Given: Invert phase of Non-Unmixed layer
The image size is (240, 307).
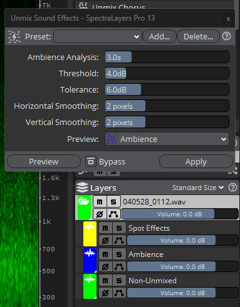Looking at the screenshot, I should 105,293.
